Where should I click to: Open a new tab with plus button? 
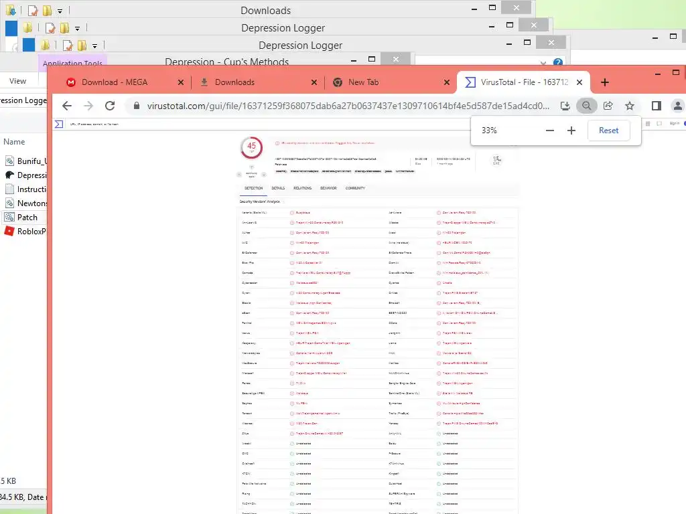(605, 82)
